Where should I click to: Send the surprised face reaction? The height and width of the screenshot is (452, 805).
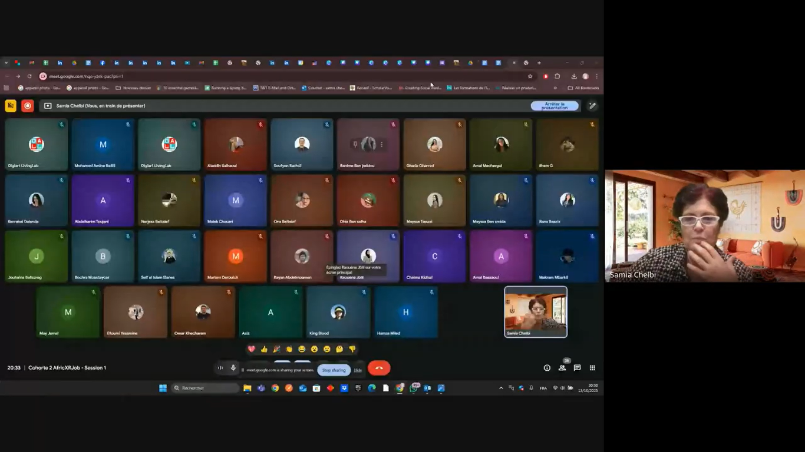(314, 349)
